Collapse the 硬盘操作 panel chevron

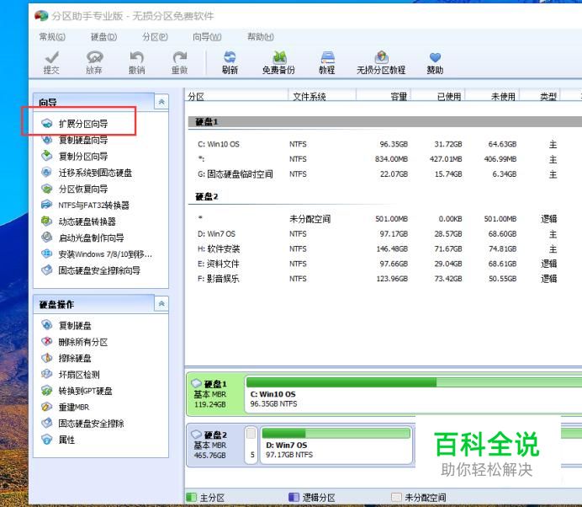click(161, 304)
